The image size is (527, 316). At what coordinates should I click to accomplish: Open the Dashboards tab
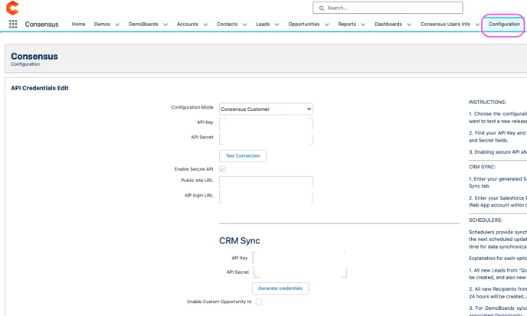point(388,24)
